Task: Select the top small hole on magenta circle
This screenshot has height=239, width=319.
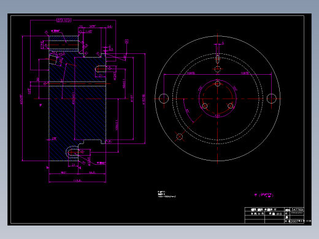Action: (x=218, y=83)
